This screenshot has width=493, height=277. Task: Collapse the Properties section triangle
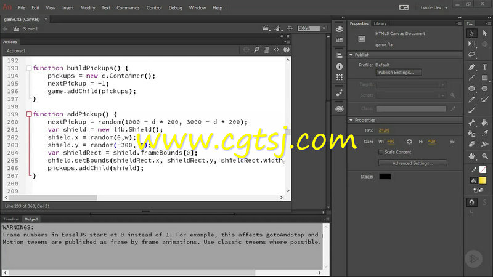pyautogui.click(x=351, y=120)
